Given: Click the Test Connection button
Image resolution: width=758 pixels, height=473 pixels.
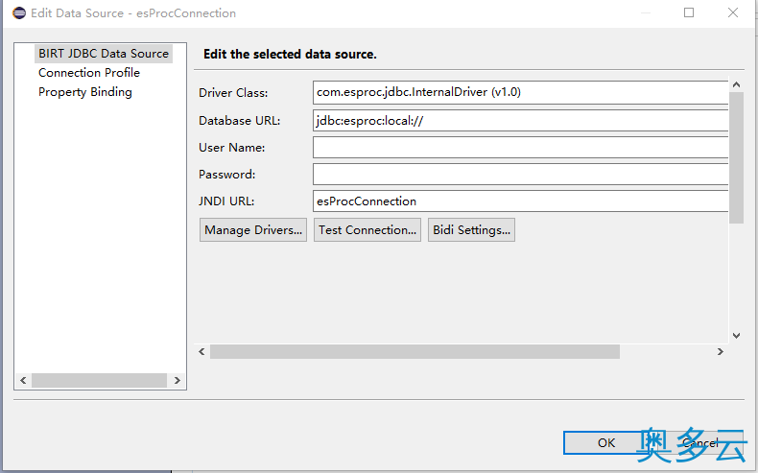Looking at the screenshot, I should pos(367,230).
